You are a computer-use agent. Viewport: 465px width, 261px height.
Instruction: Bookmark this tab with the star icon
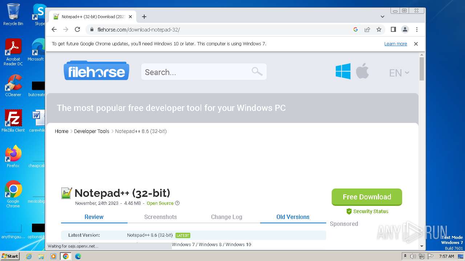(379, 29)
